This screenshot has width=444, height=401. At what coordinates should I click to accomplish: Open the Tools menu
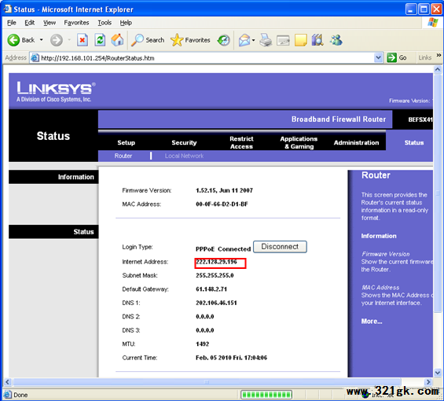(105, 23)
